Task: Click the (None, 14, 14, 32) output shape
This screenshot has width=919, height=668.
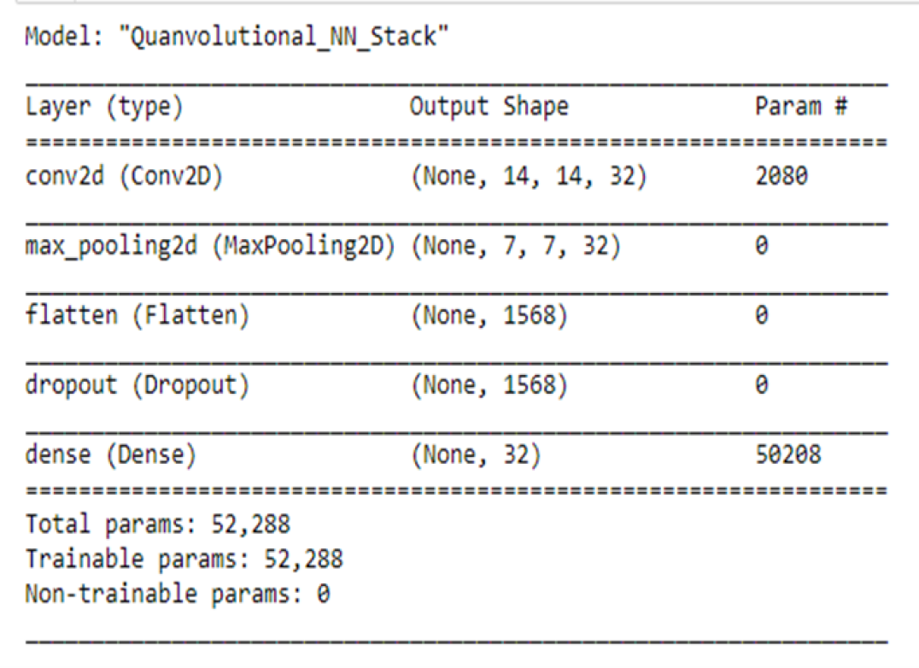Action: coord(529,178)
